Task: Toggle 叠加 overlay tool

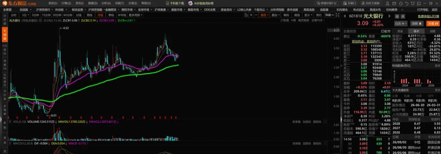Action: 275,15
